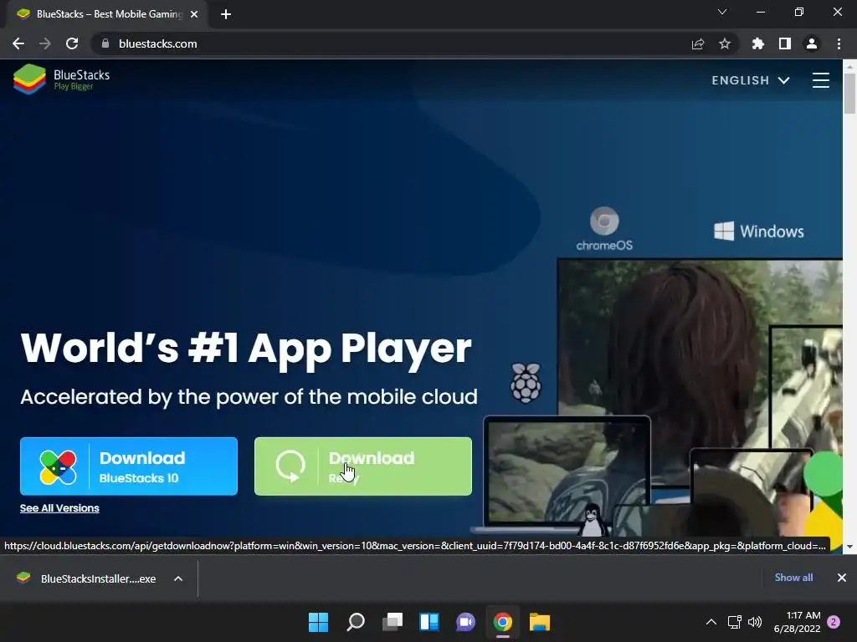
Task: Open the Chat taskbar icon
Action: (465, 622)
